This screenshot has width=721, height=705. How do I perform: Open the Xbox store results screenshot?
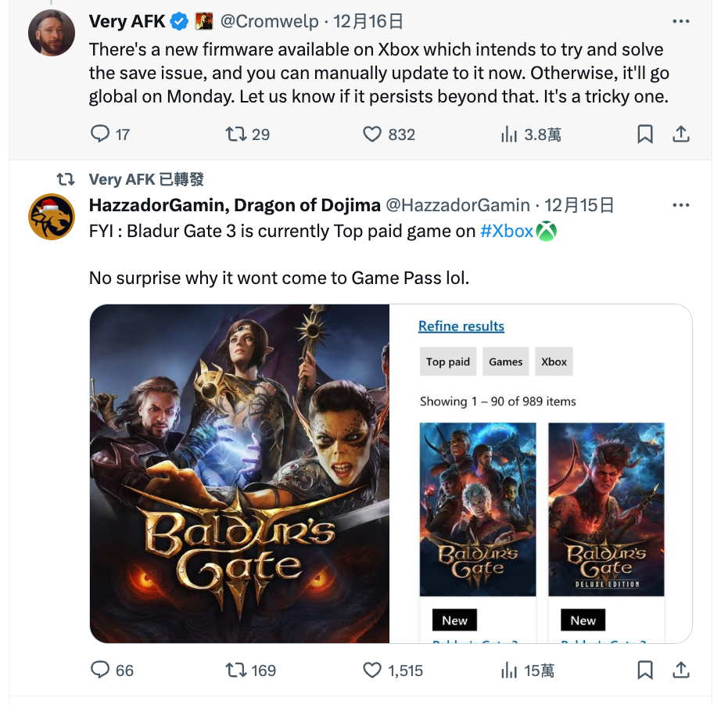click(x=541, y=473)
